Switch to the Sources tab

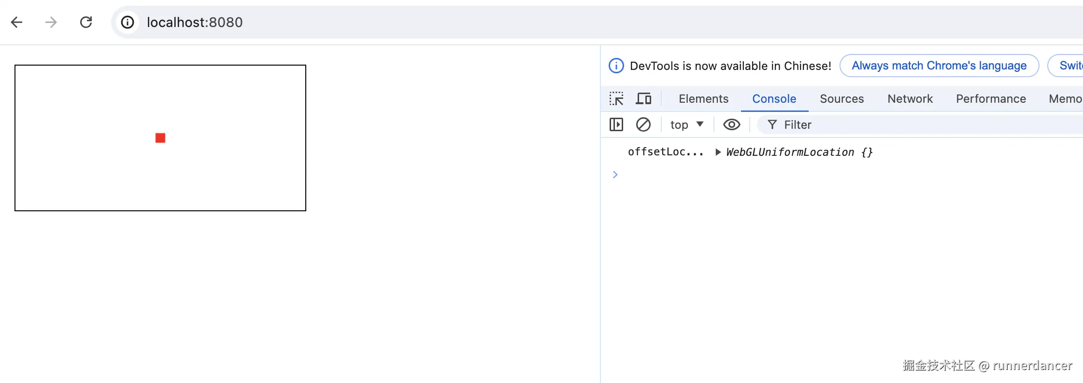841,99
